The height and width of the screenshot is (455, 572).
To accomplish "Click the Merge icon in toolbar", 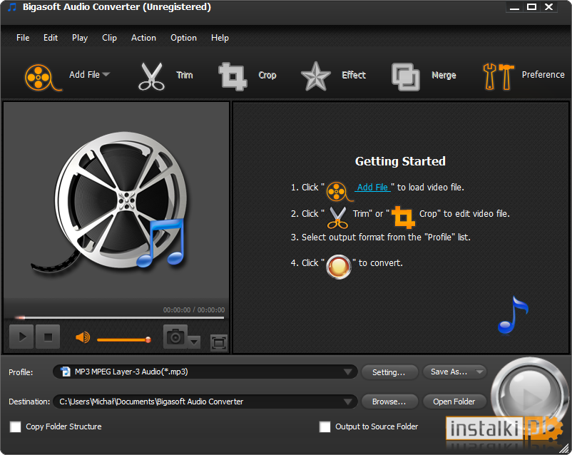I will pyautogui.click(x=406, y=76).
